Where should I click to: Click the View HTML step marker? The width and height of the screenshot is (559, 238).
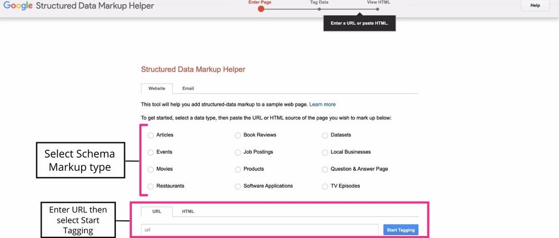pos(378,9)
